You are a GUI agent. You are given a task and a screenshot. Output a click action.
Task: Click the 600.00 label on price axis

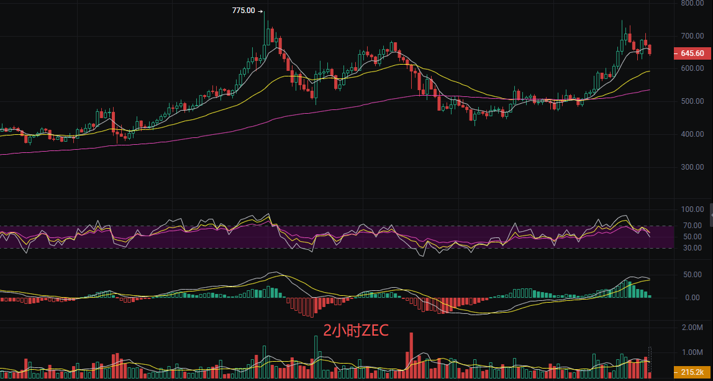tap(692, 68)
